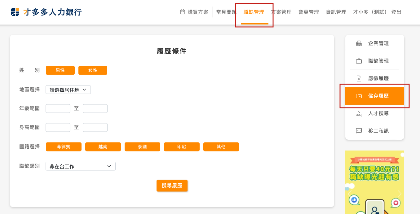Toggle the 越南 nationality filter

pyautogui.click(x=103, y=147)
